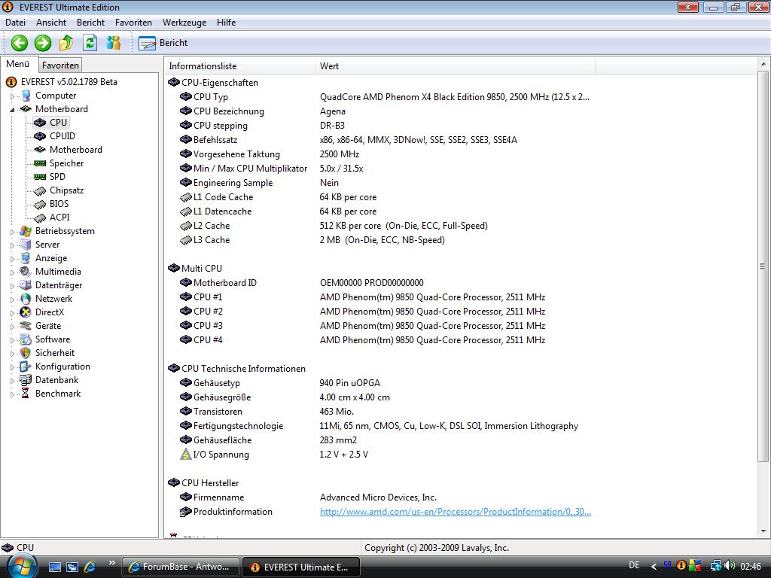Select the ACPI chip icon
The image size is (771, 578).
[40, 218]
